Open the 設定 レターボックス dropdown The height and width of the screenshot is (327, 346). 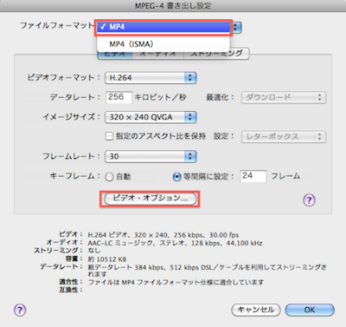pyautogui.click(x=284, y=136)
